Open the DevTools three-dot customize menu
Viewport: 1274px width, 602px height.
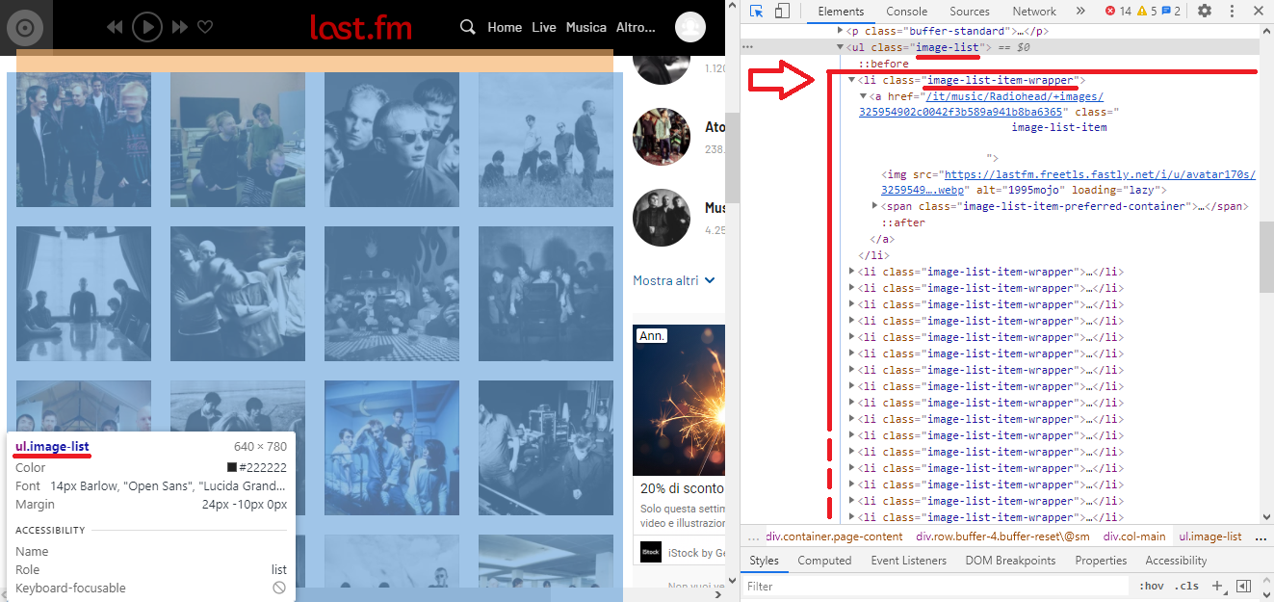click(x=1231, y=11)
